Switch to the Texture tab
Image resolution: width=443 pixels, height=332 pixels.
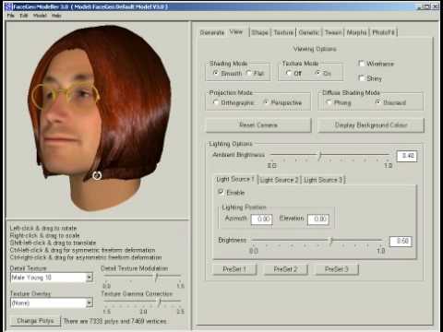(283, 32)
